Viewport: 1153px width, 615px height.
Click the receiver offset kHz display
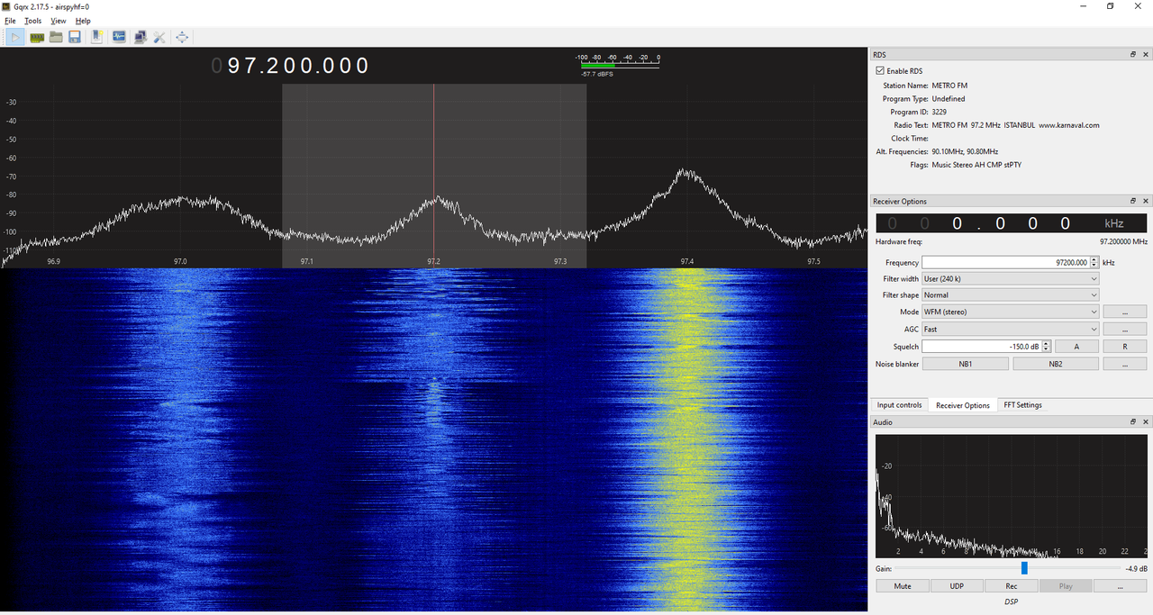click(x=1011, y=223)
